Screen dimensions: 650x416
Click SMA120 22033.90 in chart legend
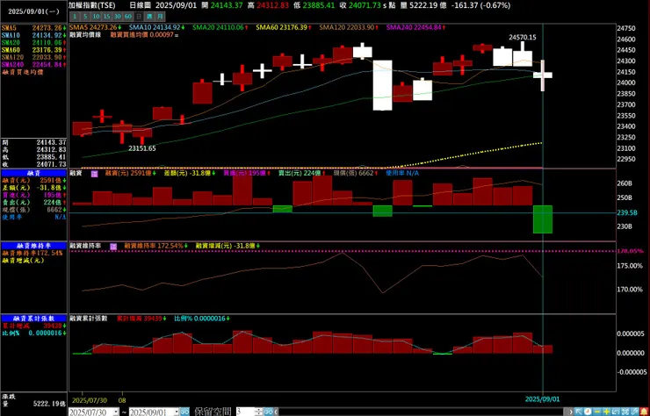click(x=349, y=27)
